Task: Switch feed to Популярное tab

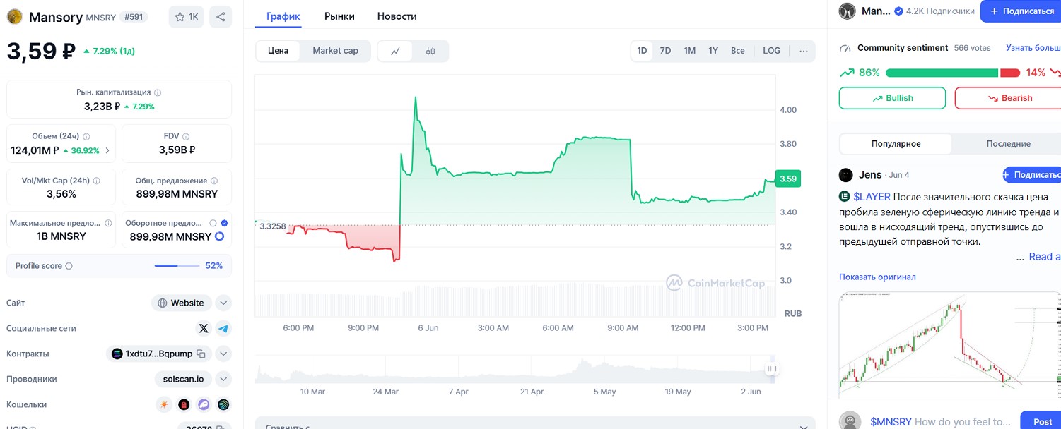Action: tap(896, 143)
